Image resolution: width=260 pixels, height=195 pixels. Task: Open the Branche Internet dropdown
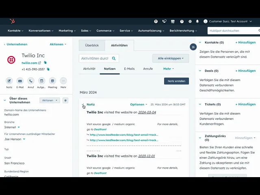tap(12, 127)
